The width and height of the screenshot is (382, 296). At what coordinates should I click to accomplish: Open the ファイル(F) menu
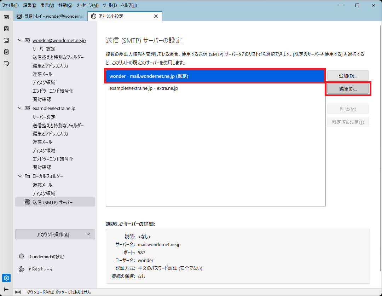coord(10,5)
